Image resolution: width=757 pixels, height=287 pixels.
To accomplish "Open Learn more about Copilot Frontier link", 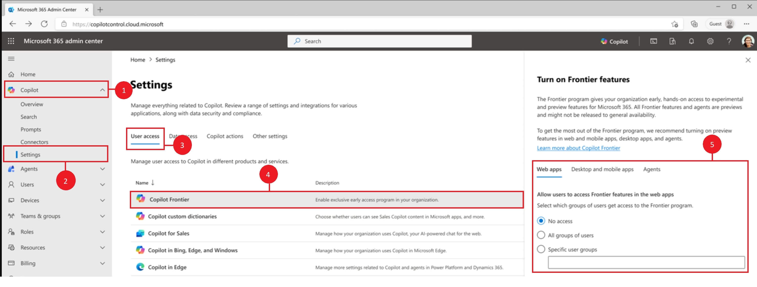I will [x=578, y=148].
